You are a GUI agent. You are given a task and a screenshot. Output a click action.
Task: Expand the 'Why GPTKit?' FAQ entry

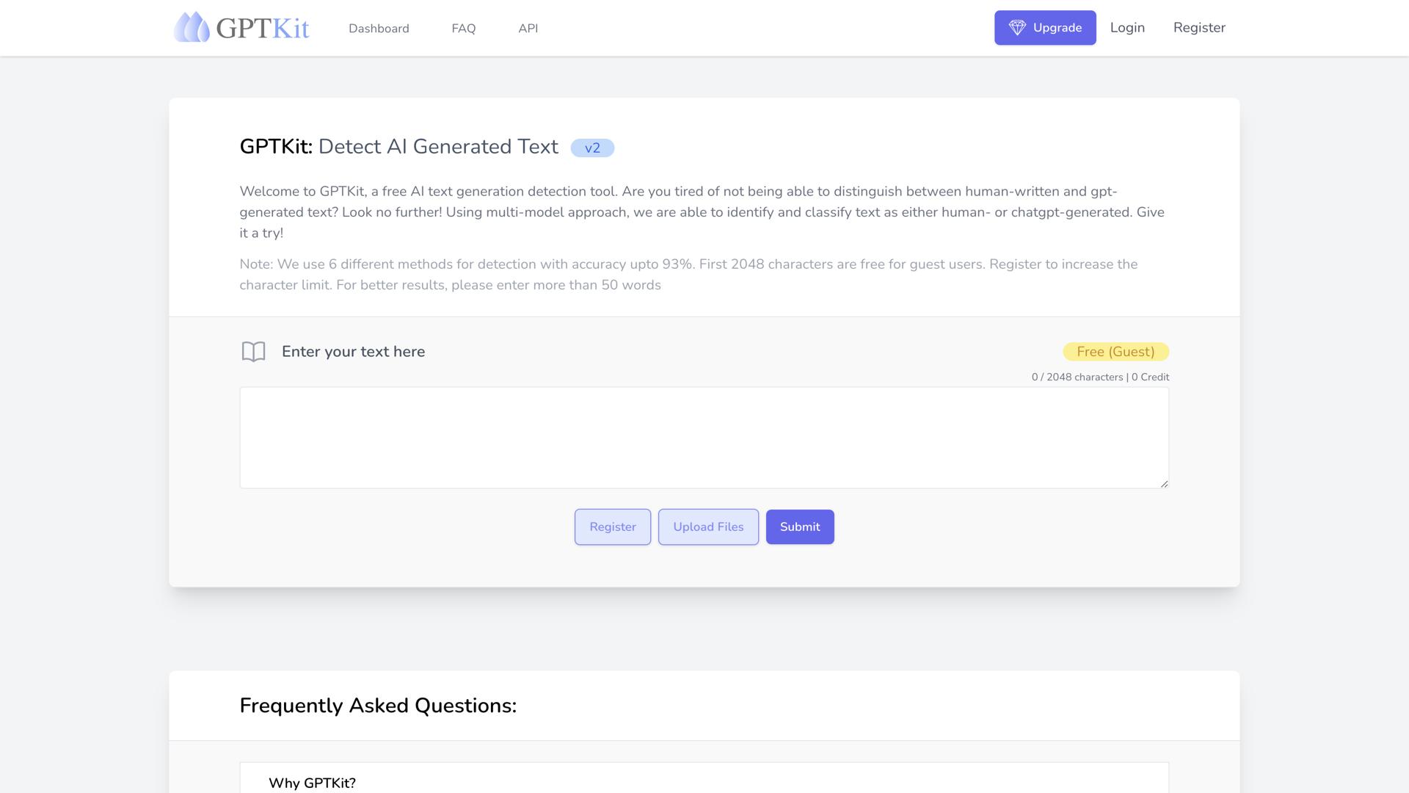[x=312, y=783]
